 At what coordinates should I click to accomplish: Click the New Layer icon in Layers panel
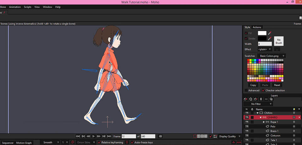246,99
